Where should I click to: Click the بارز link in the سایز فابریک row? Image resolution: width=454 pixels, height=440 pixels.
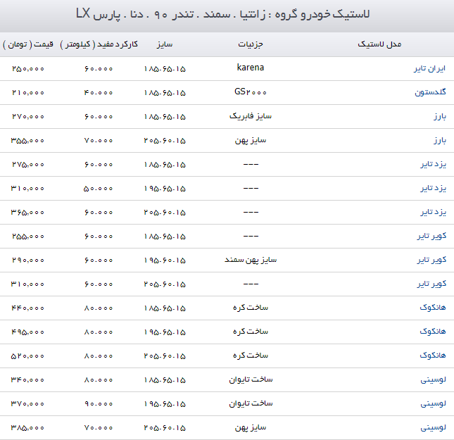pyautogui.click(x=439, y=116)
